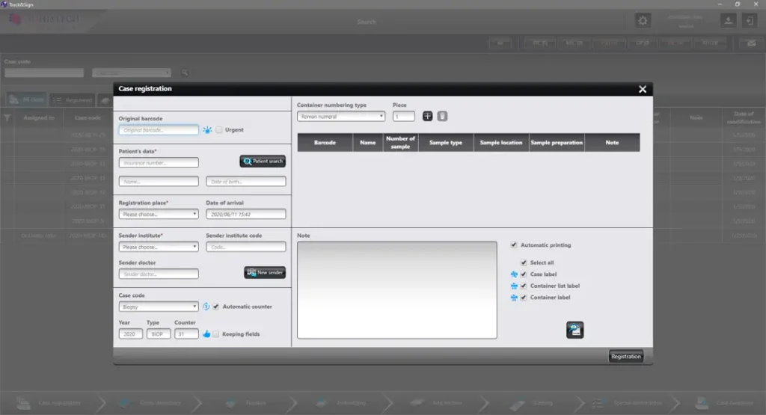Click the Patient search button
766x415 pixels.
tap(263, 161)
